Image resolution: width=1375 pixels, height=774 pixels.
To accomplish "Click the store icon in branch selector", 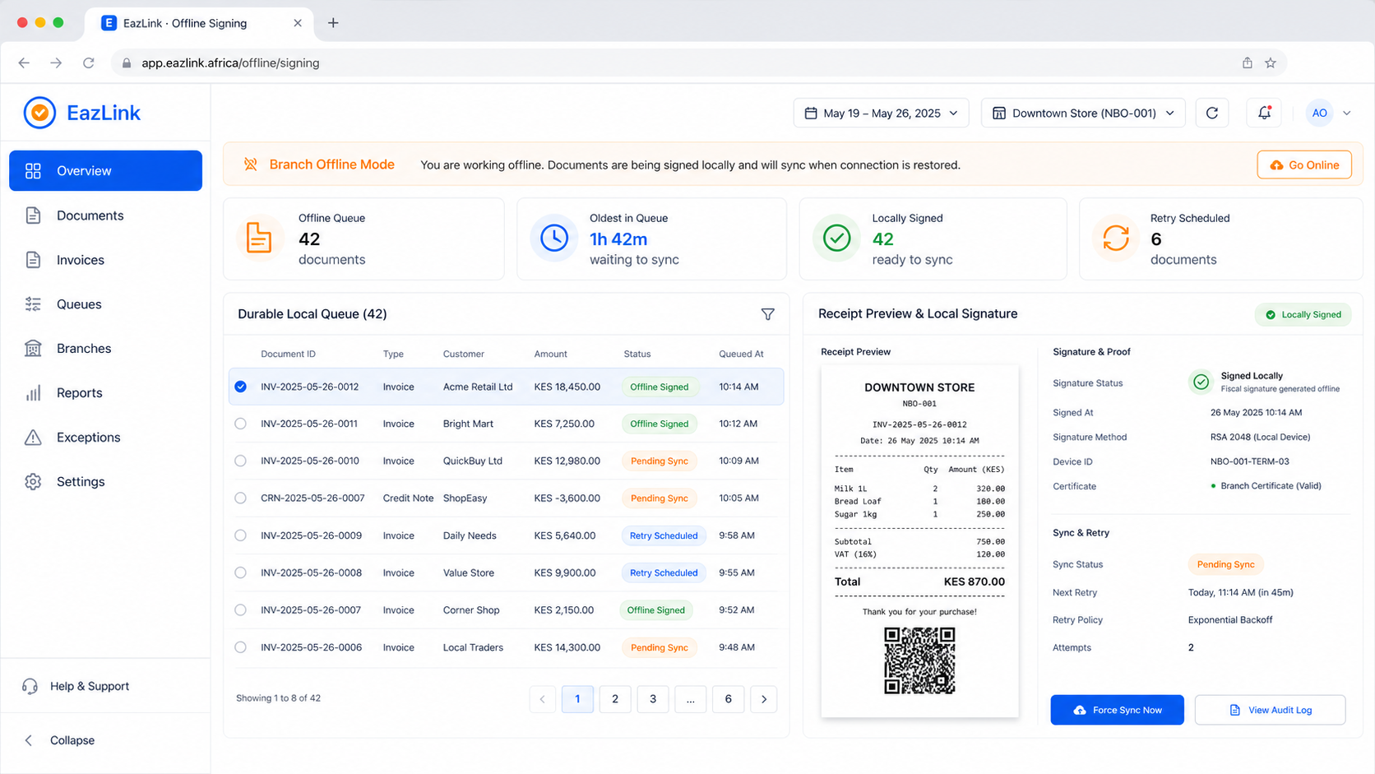I will [x=999, y=113].
